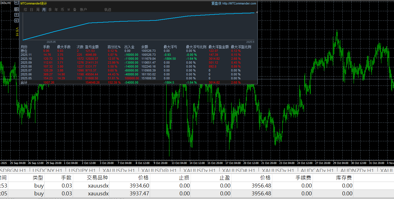Show the 轨迹 trajectory view
The height and width of the screenshot is (199, 394).
pos(108,10)
